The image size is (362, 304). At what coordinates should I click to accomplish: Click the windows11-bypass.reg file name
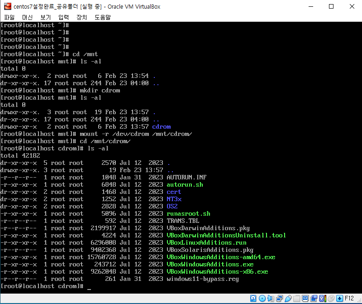coord(203,279)
